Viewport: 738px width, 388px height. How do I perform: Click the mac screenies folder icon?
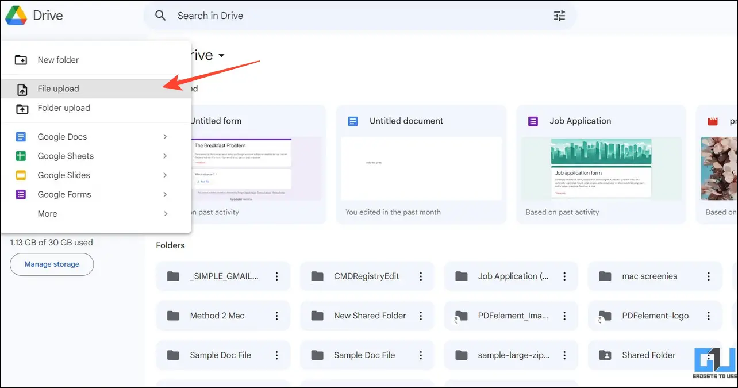[605, 276]
